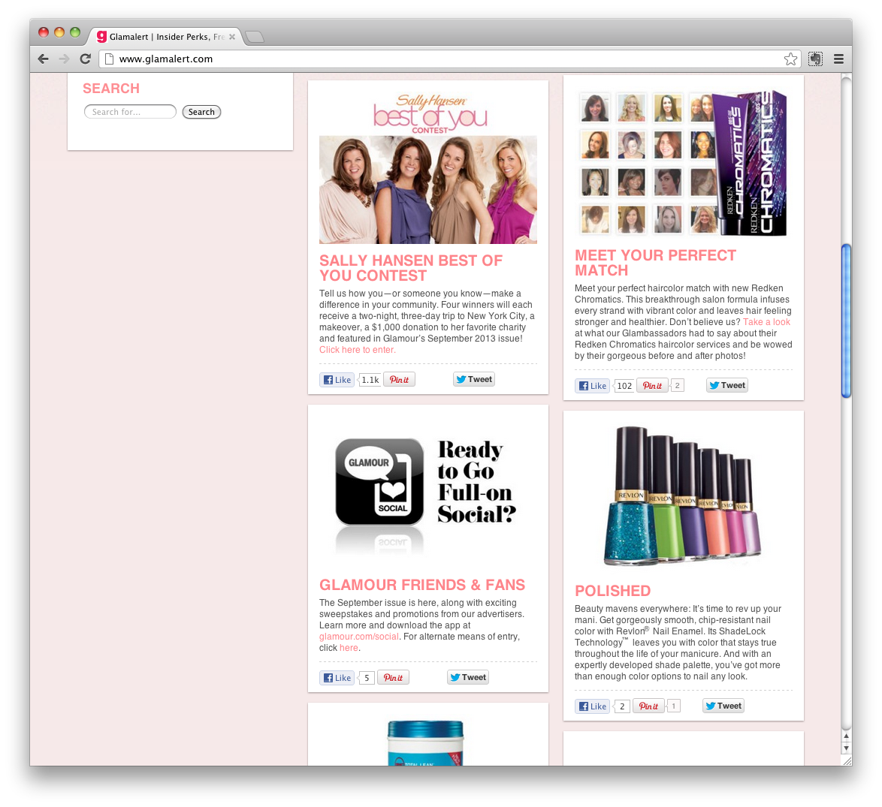Viewport: 882px width, 807px height.
Task: Follow the Take a look link
Action: (x=767, y=322)
